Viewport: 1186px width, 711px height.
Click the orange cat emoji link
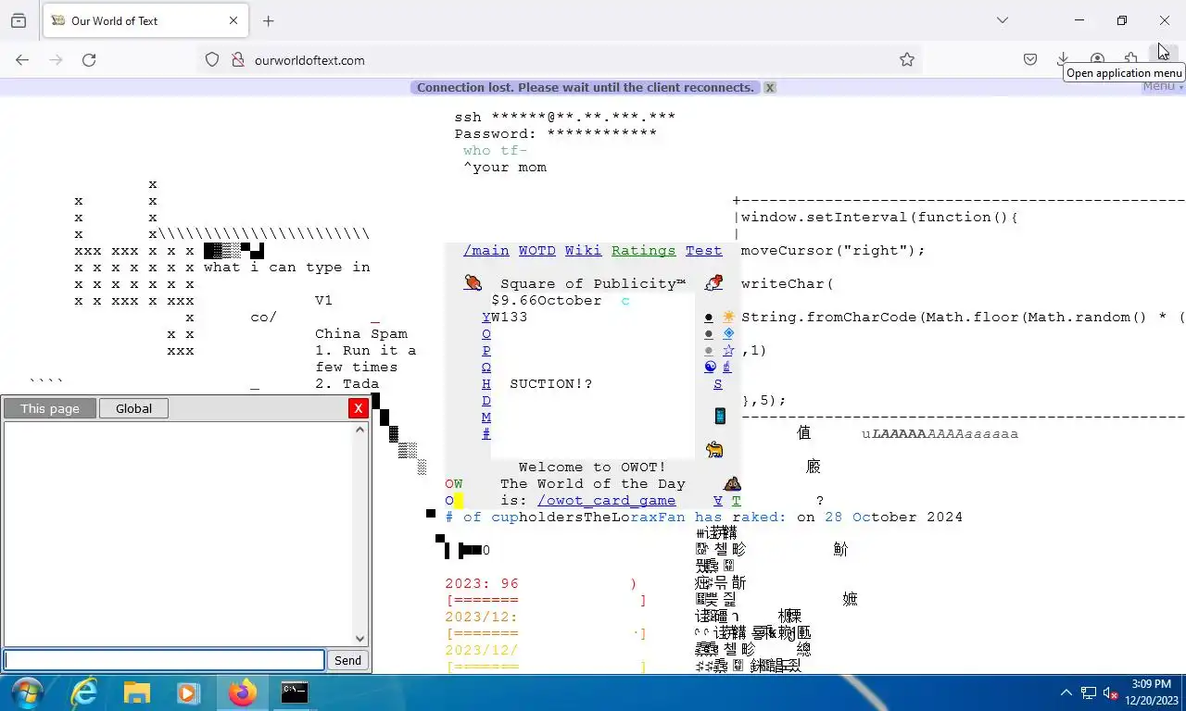[713, 450]
